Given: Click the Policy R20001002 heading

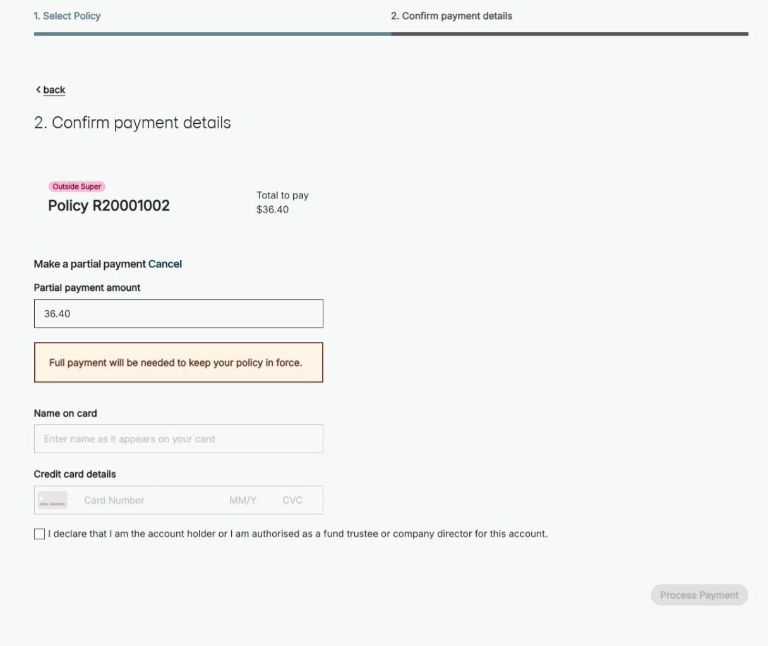Looking at the screenshot, I should [109, 205].
